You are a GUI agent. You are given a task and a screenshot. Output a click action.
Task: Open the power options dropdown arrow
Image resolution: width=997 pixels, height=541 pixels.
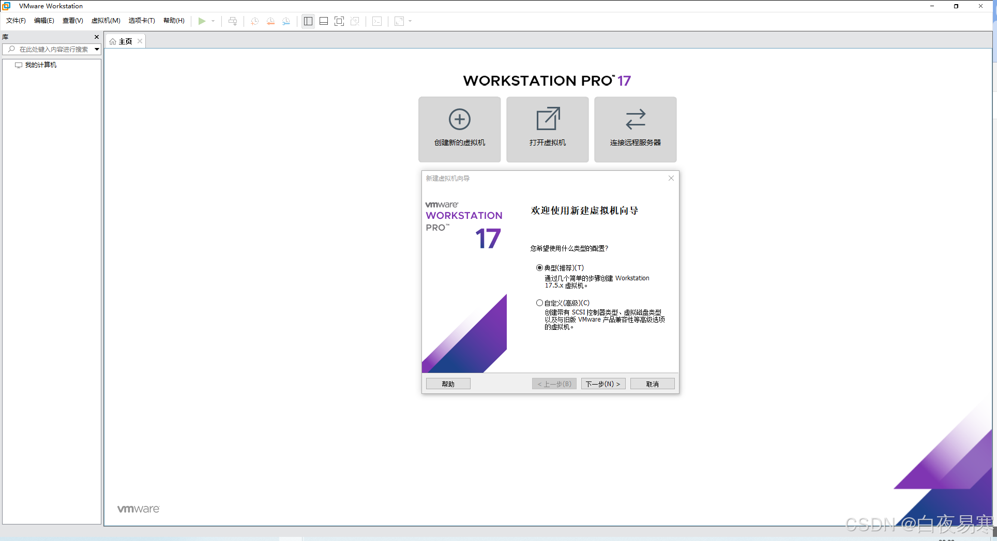pyautogui.click(x=213, y=21)
